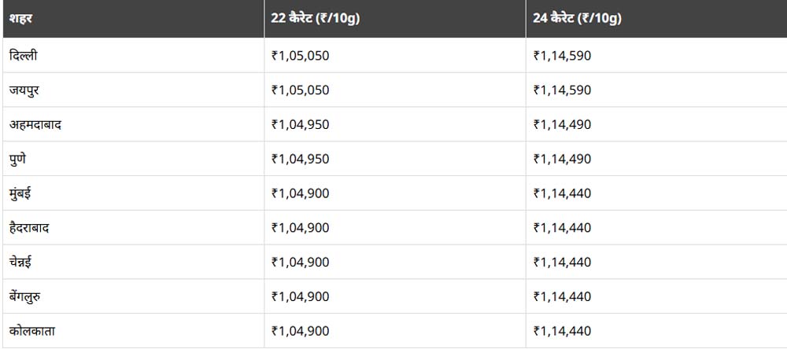Click the अहमदाबाद city name
Viewport: 787px width, 349px height.
point(36,124)
